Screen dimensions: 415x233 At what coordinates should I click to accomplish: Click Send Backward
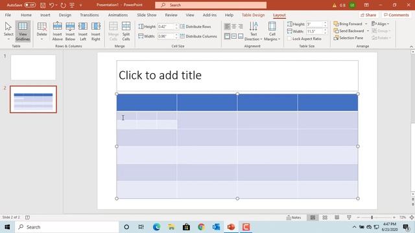click(x=349, y=31)
